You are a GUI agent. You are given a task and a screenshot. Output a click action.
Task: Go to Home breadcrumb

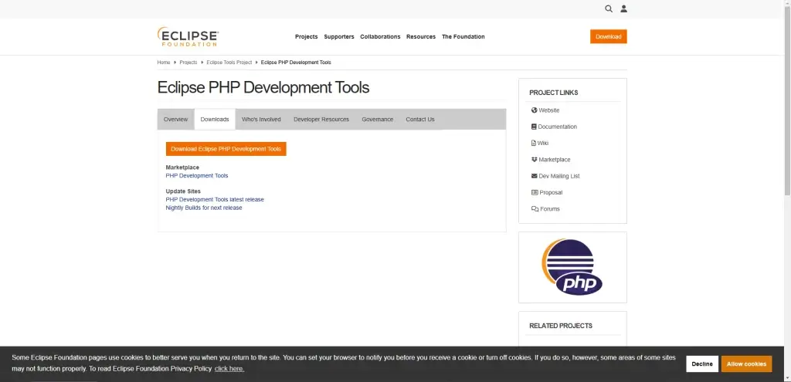click(x=164, y=63)
